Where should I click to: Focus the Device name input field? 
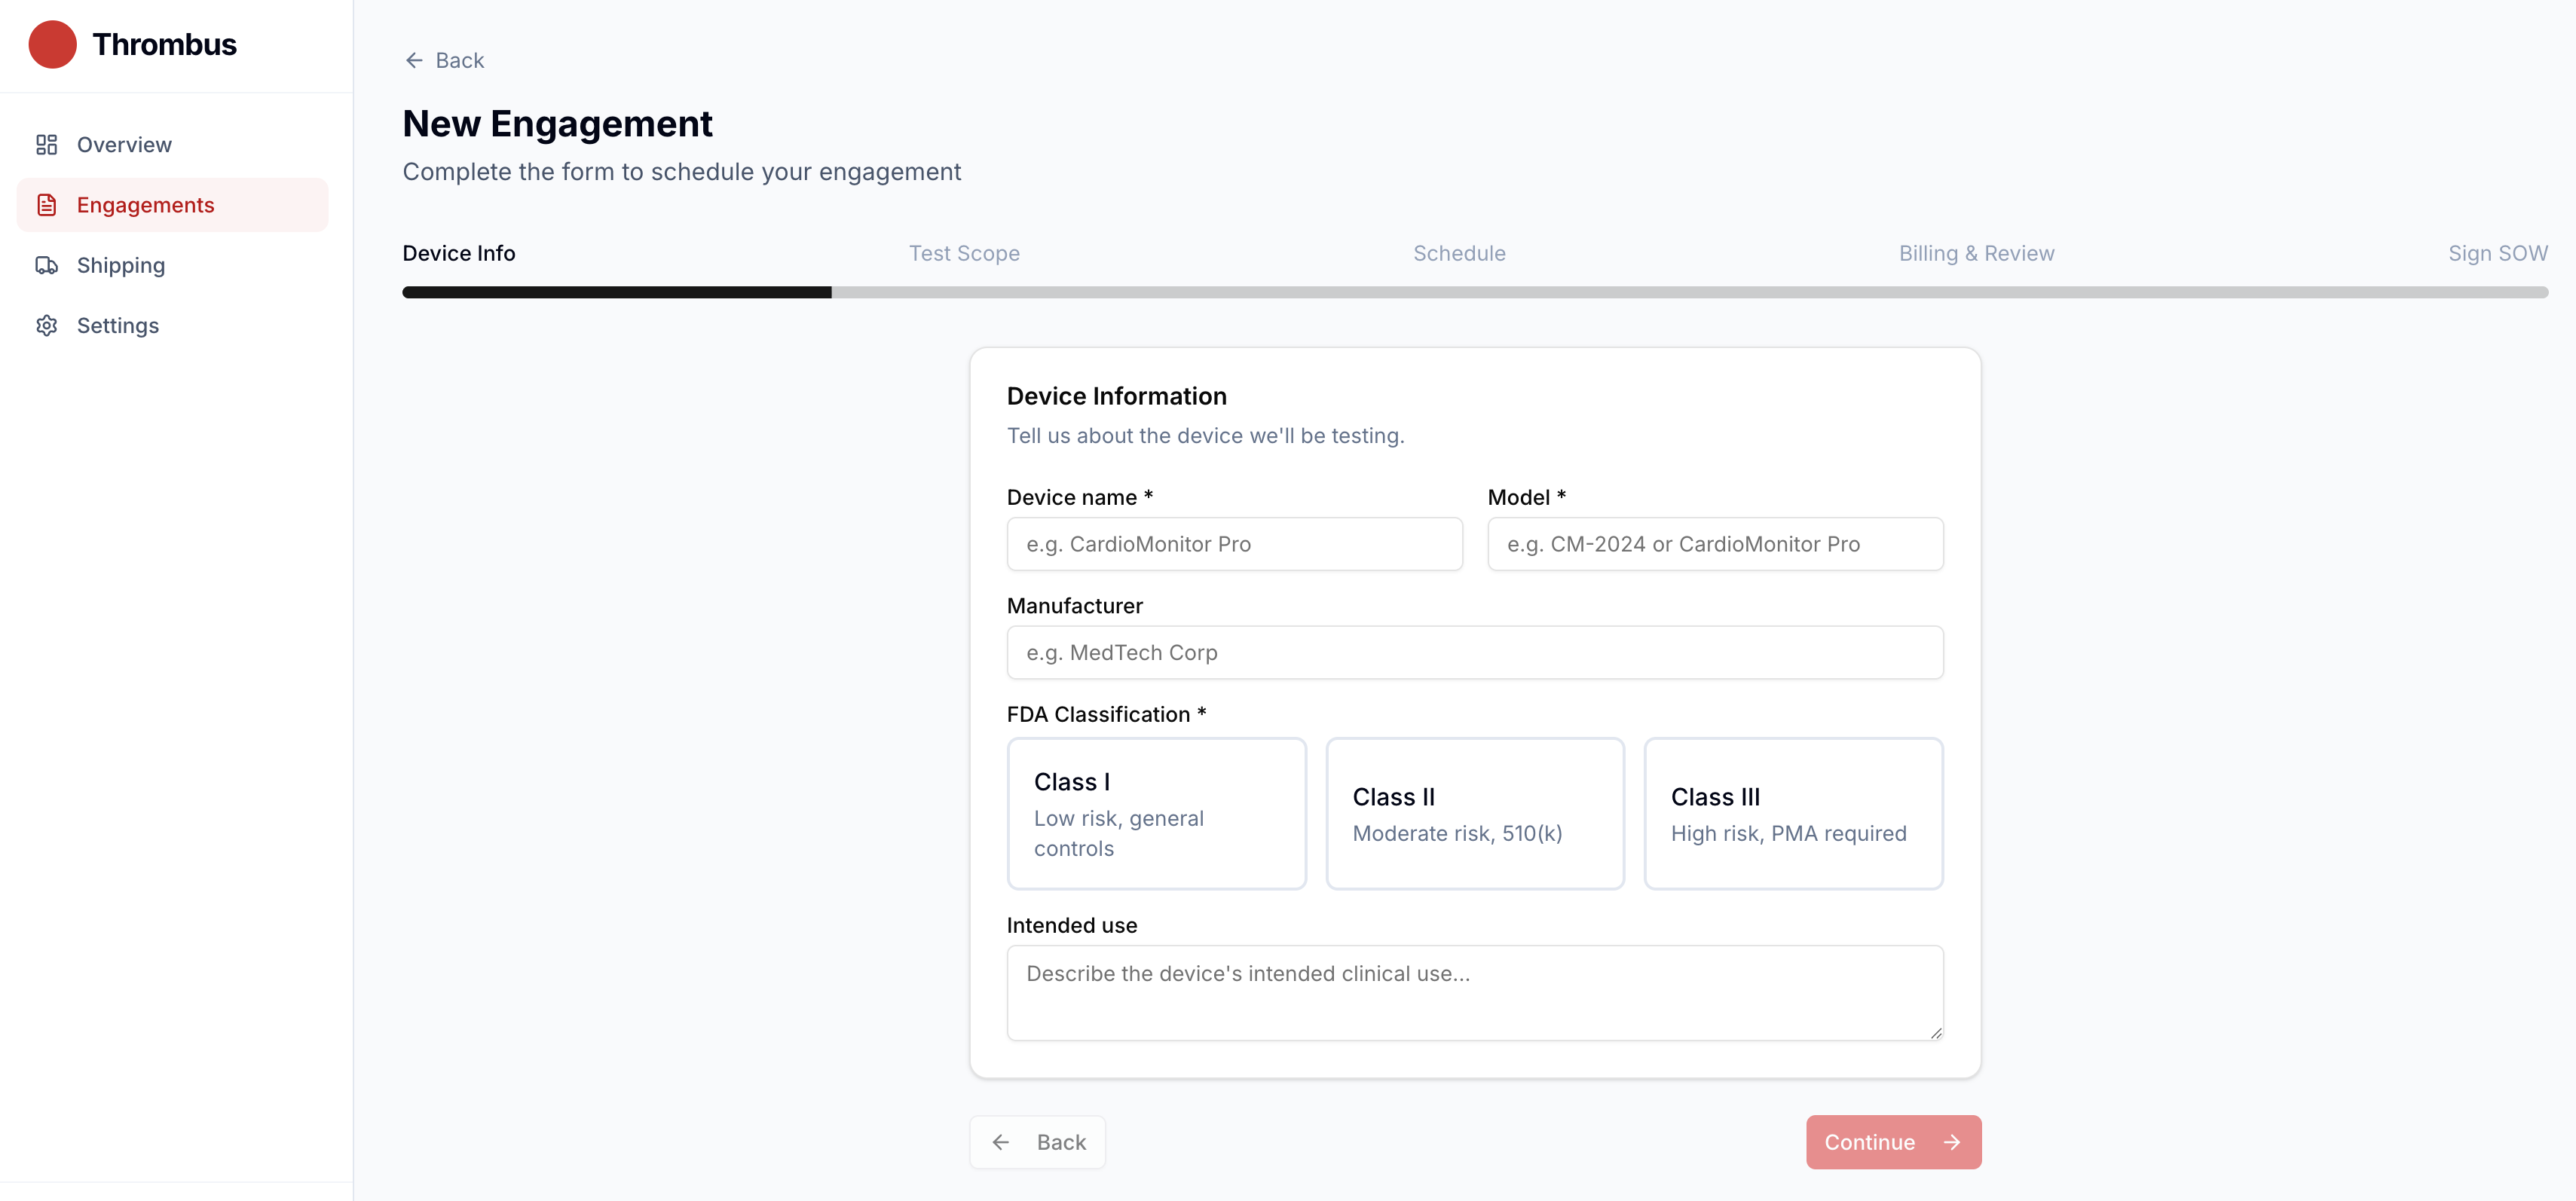pyautogui.click(x=1234, y=544)
